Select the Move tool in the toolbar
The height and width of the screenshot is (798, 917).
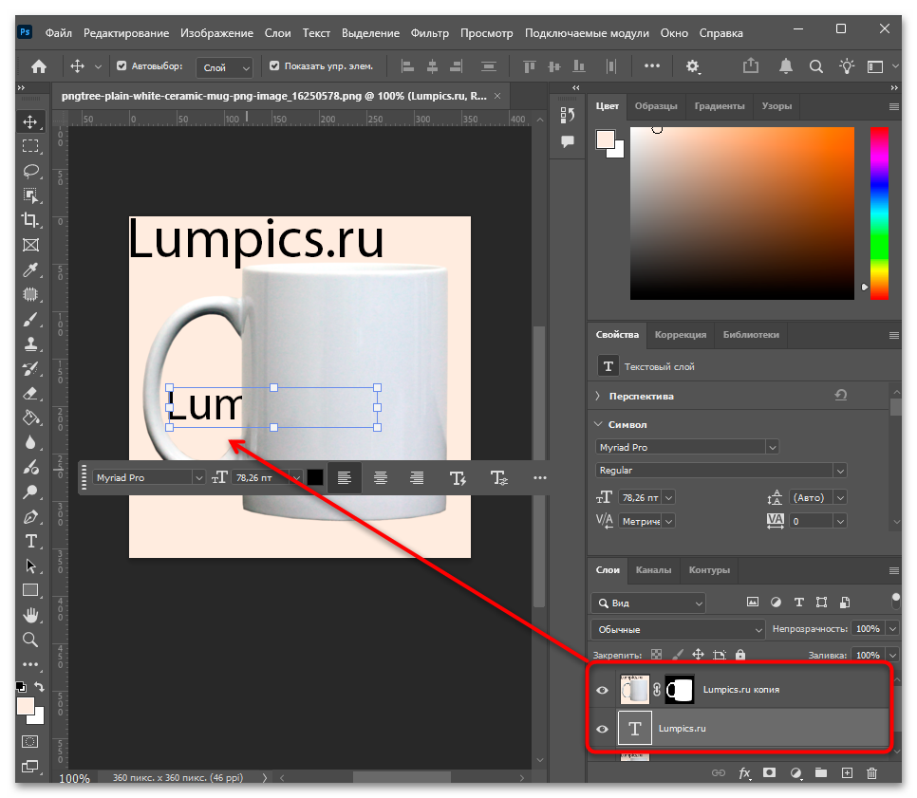click(x=30, y=121)
